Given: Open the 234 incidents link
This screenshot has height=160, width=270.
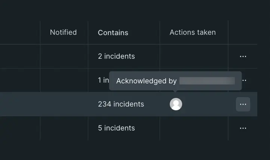Looking at the screenshot, I should pos(121,104).
